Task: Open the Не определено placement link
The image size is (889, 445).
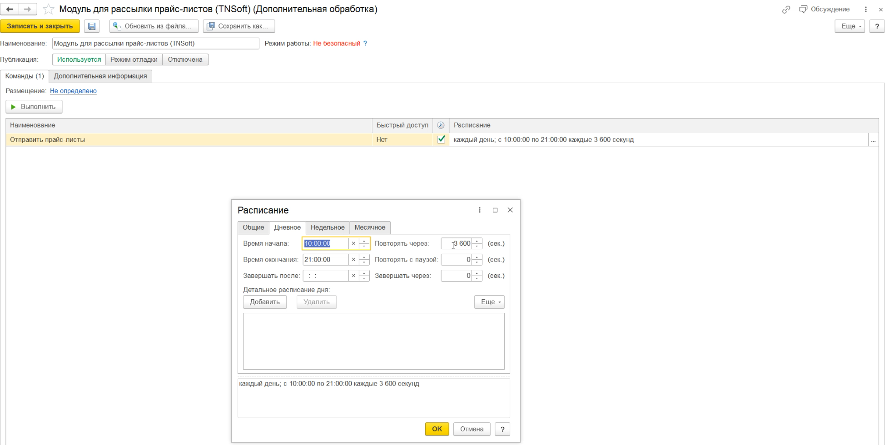Action: (x=73, y=91)
